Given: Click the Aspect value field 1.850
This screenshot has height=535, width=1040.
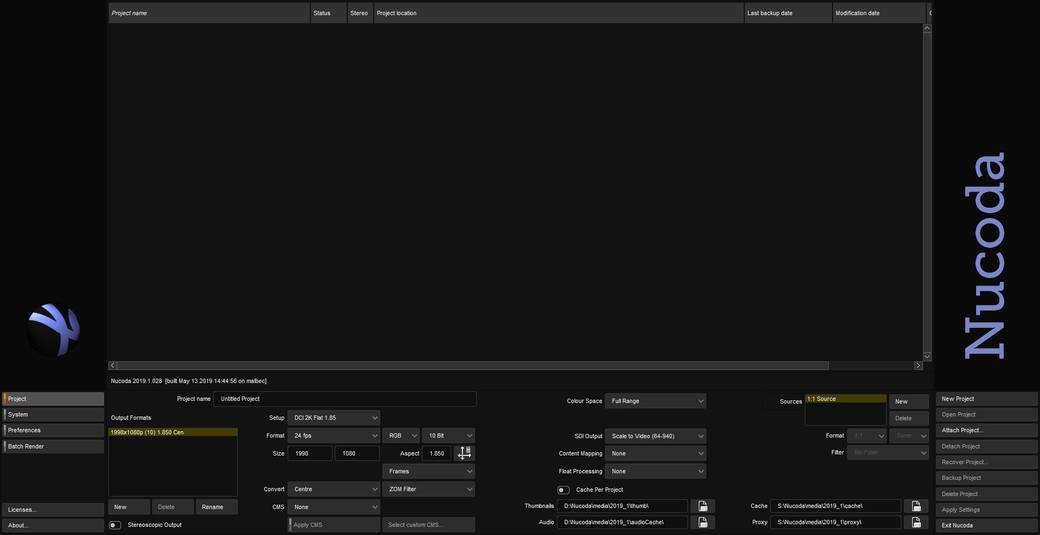Looking at the screenshot, I should click(x=437, y=453).
